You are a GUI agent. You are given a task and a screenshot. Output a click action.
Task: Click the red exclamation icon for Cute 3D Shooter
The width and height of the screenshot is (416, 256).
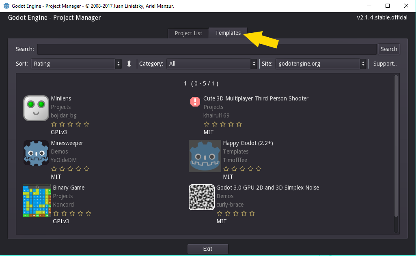point(195,101)
